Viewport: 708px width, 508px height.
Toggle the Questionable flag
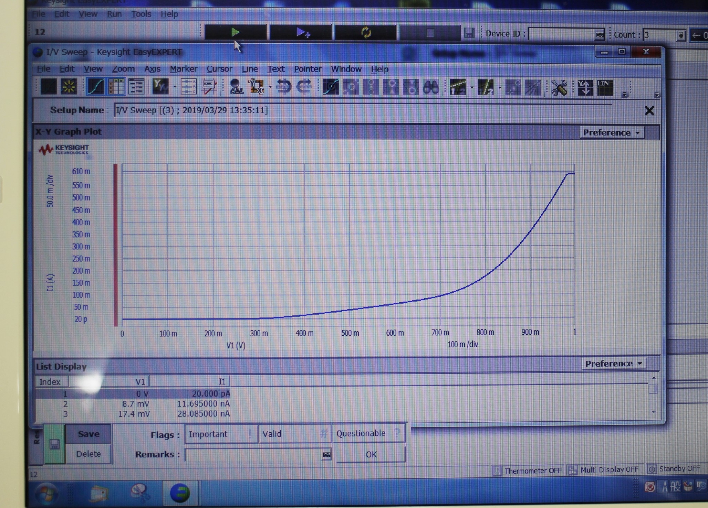point(368,433)
